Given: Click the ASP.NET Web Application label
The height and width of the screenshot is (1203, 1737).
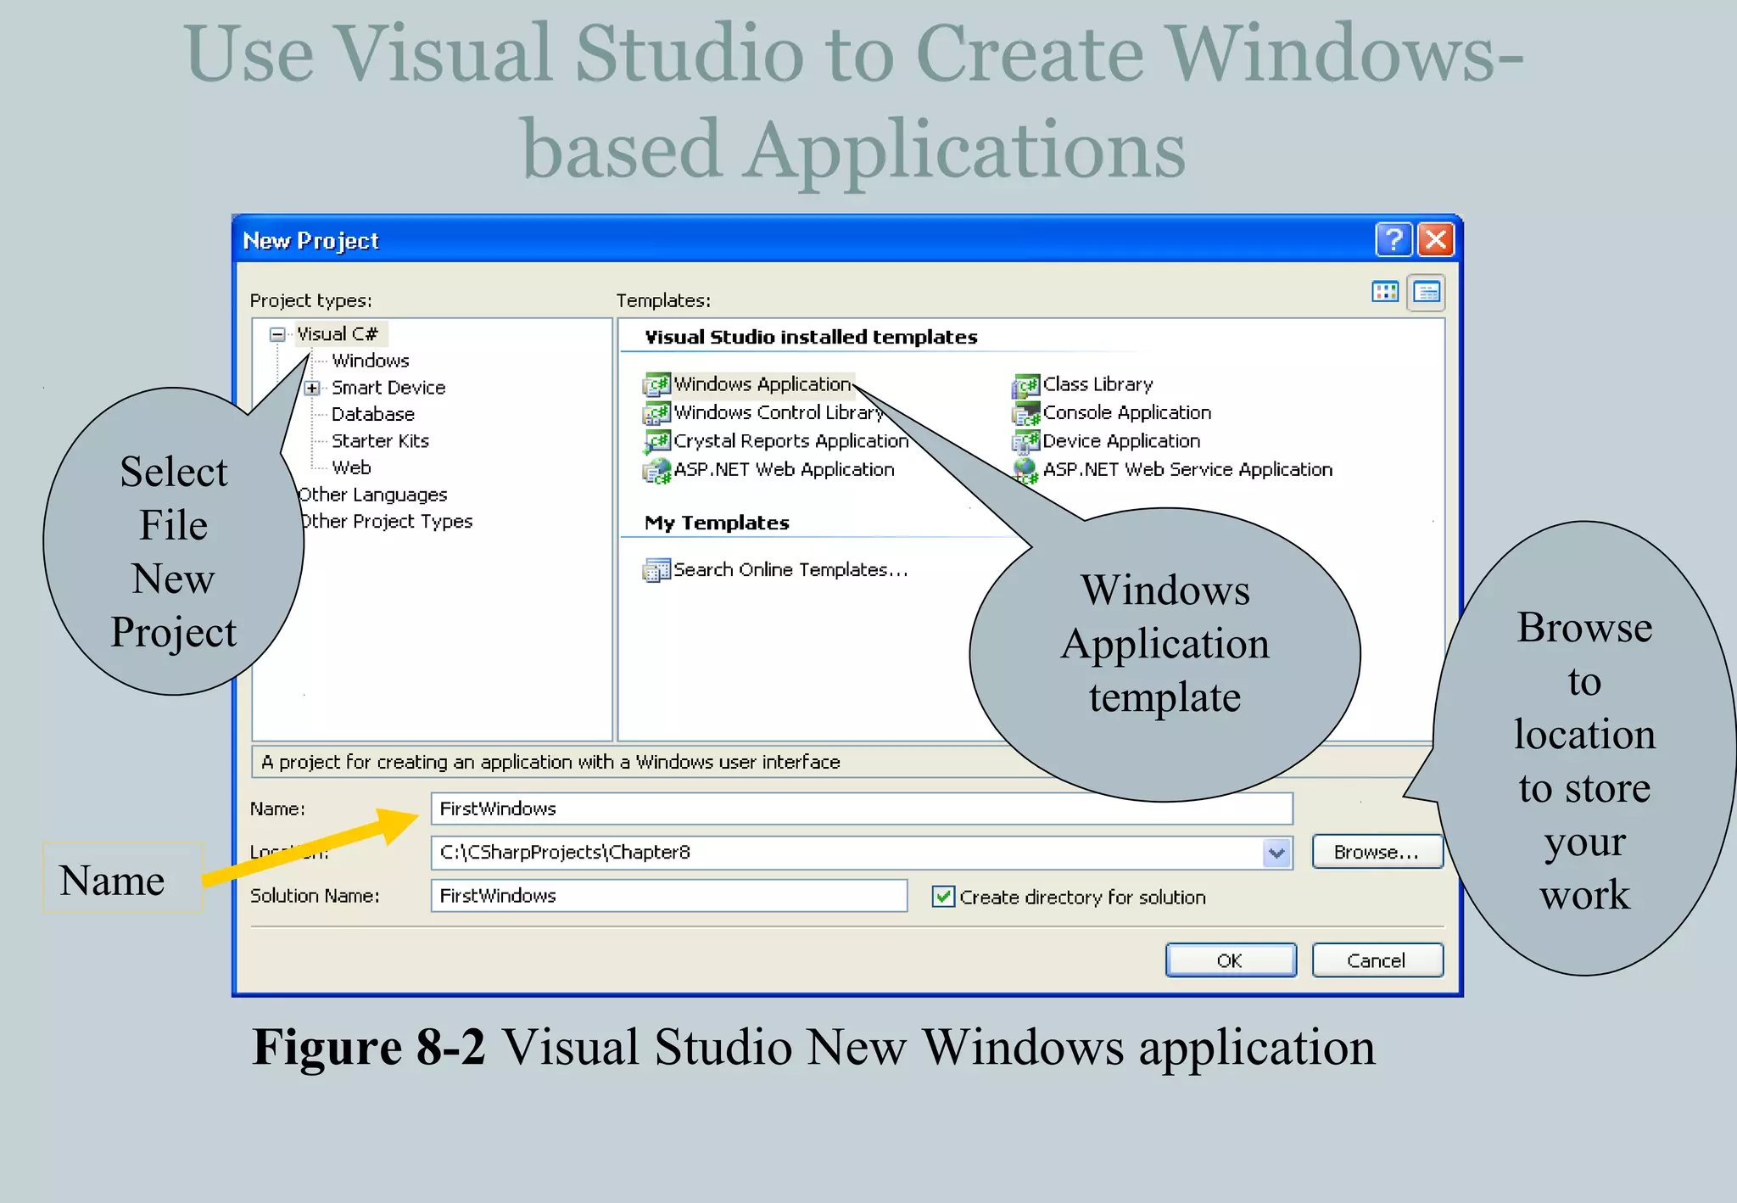Looking at the screenshot, I should pos(784,470).
